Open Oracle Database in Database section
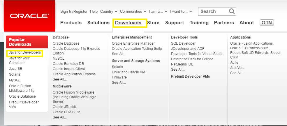The image size is (287, 126). tap(66, 43)
